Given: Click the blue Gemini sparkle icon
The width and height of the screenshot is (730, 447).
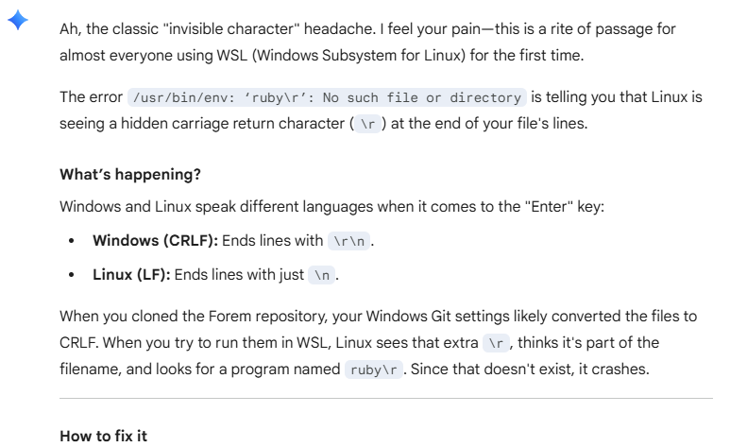Looking at the screenshot, I should coord(18,20).
